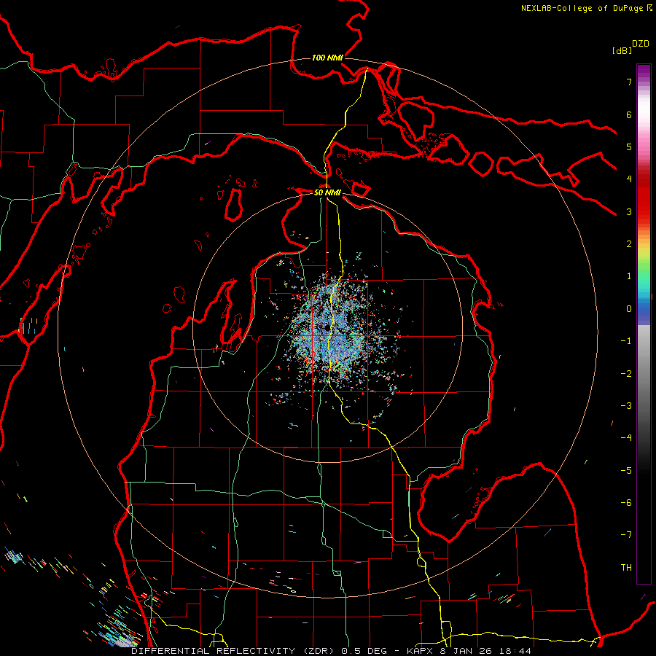
Task: Select the 7 dB scale label
Action: pyautogui.click(x=629, y=82)
